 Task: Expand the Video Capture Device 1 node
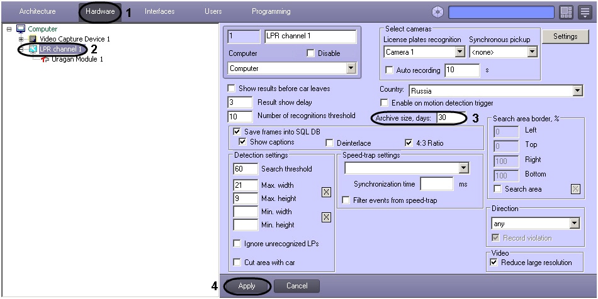pos(21,39)
